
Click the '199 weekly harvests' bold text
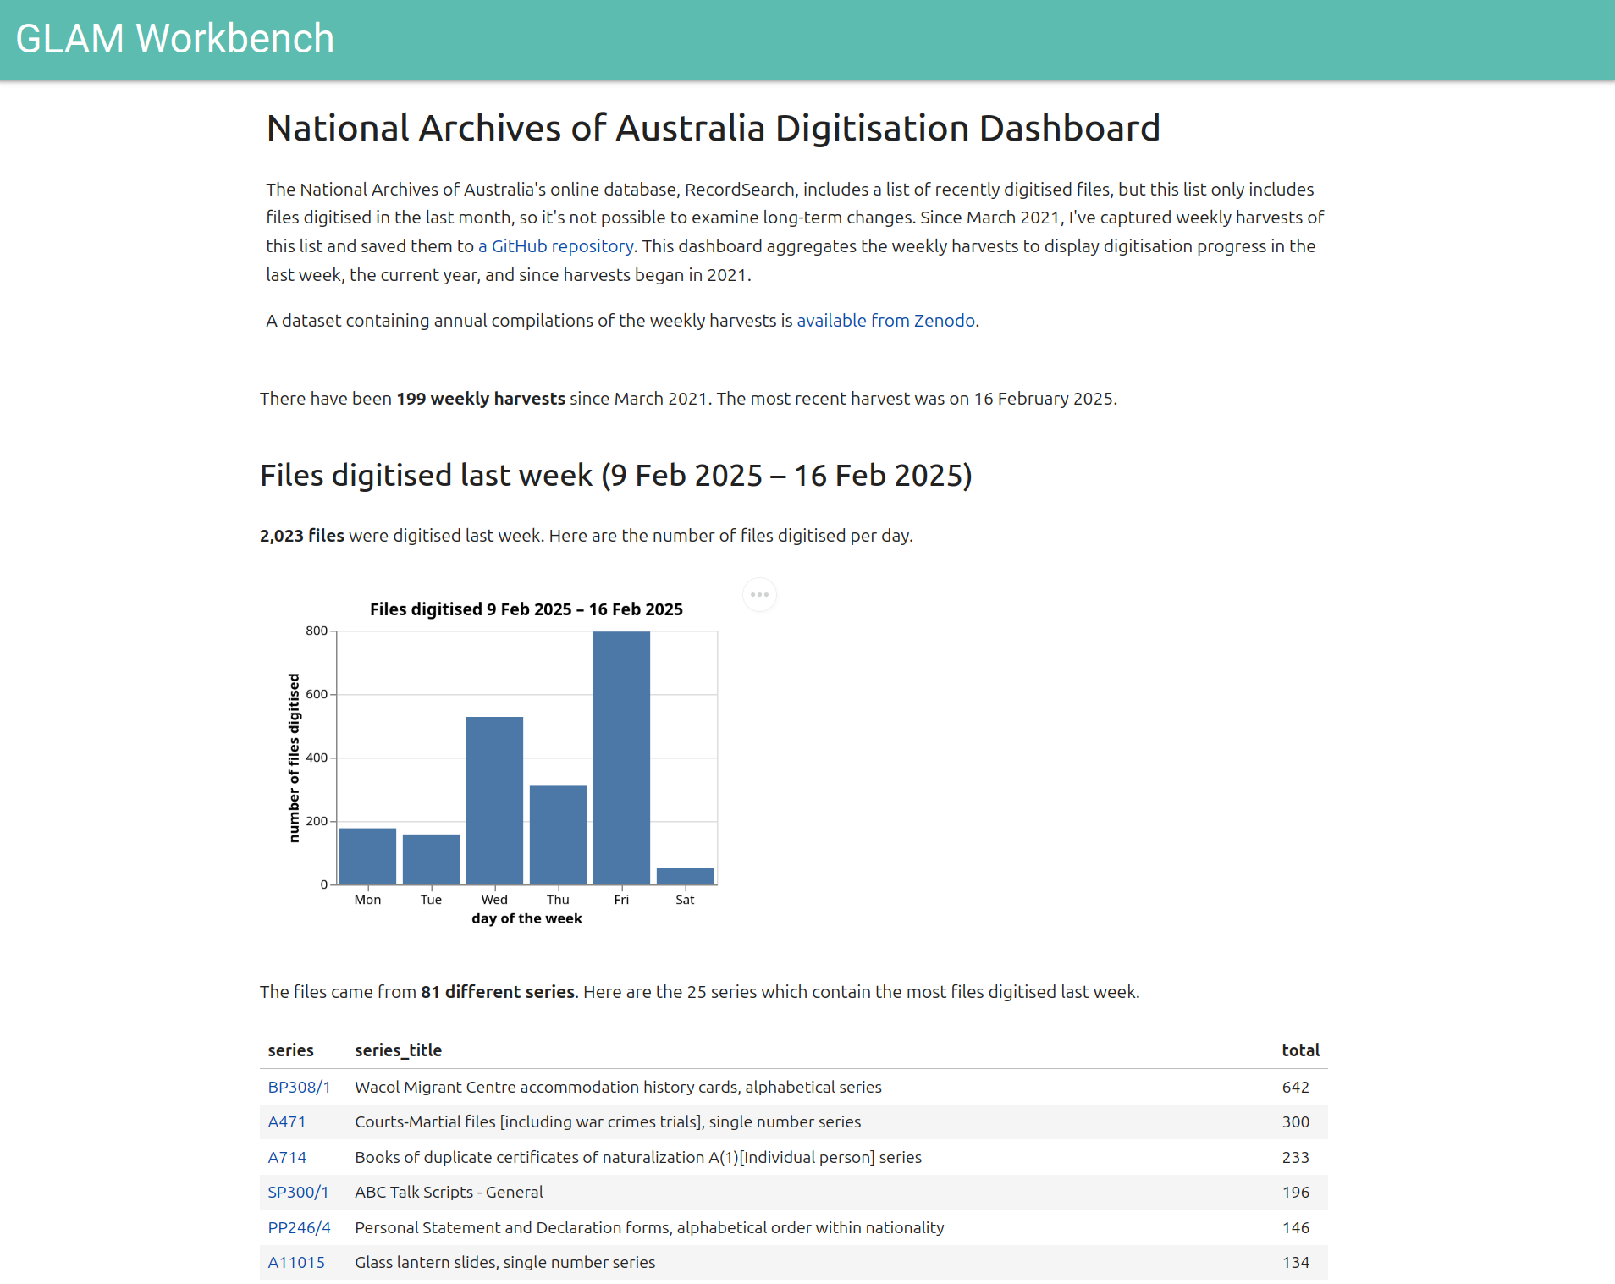coord(481,399)
